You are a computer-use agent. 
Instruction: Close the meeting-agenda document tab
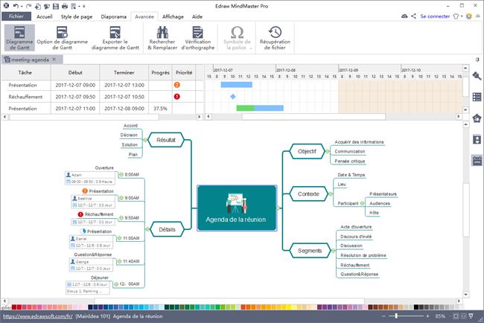(x=54, y=60)
